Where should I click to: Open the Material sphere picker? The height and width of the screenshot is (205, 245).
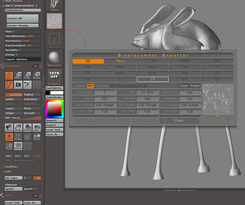pos(54,58)
